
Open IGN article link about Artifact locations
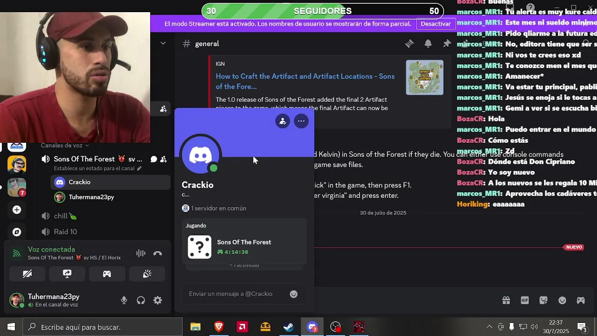coord(305,81)
